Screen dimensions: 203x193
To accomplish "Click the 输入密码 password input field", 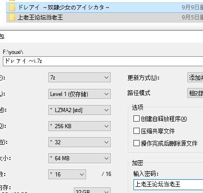I will click(168, 184).
